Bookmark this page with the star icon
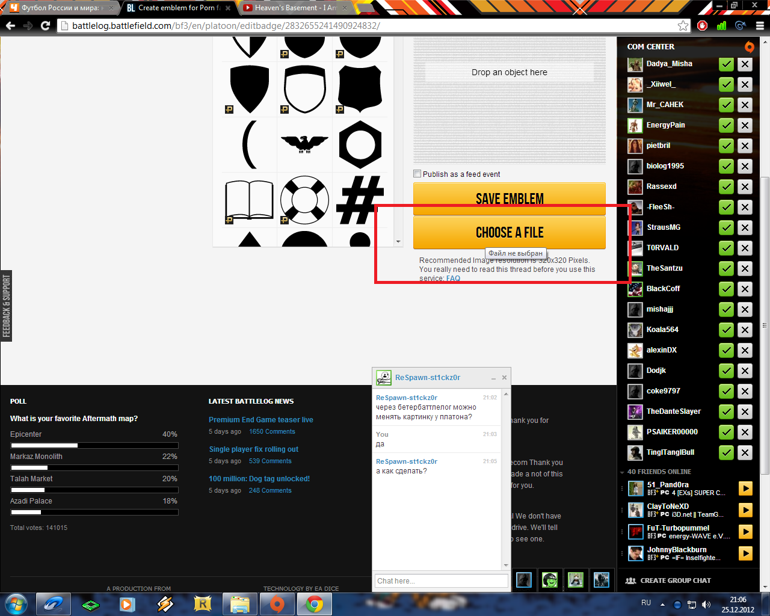 (x=683, y=25)
